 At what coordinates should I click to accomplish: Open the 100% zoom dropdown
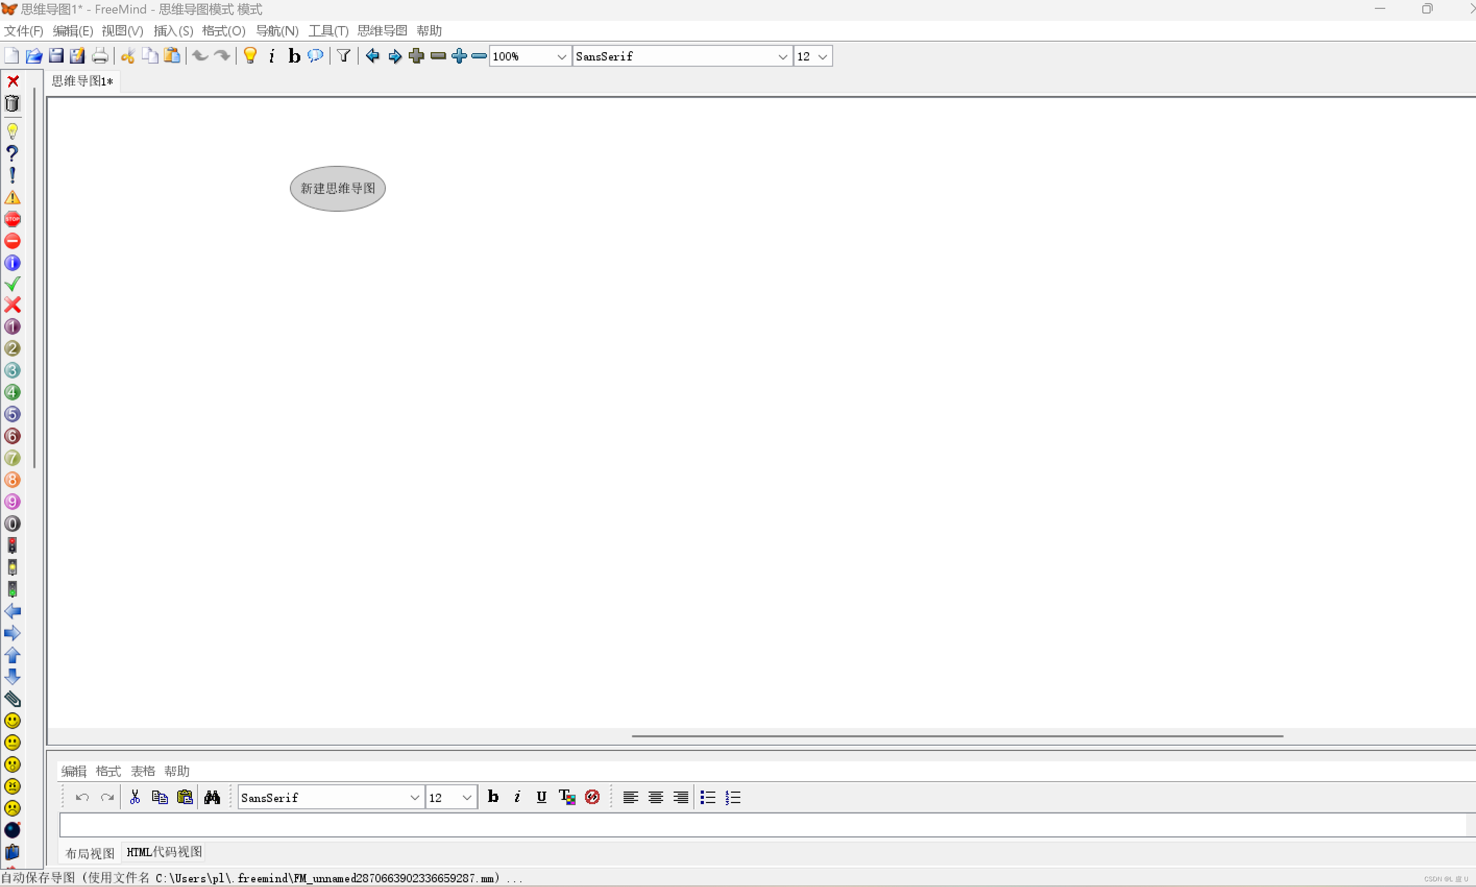(x=561, y=57)
